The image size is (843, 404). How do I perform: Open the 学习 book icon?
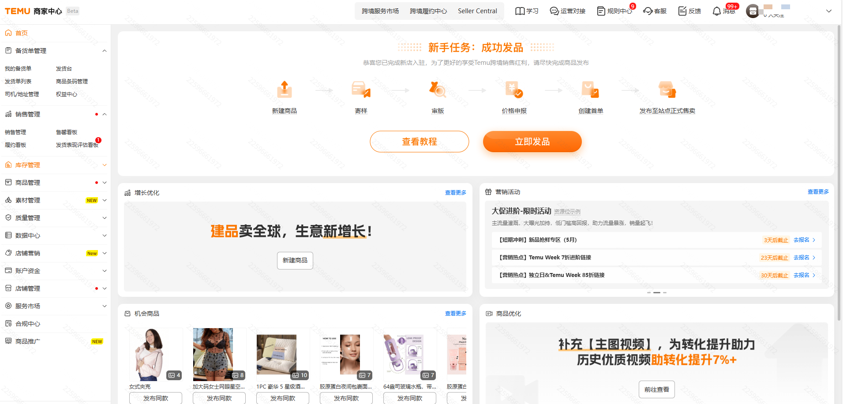pos(520,11)
